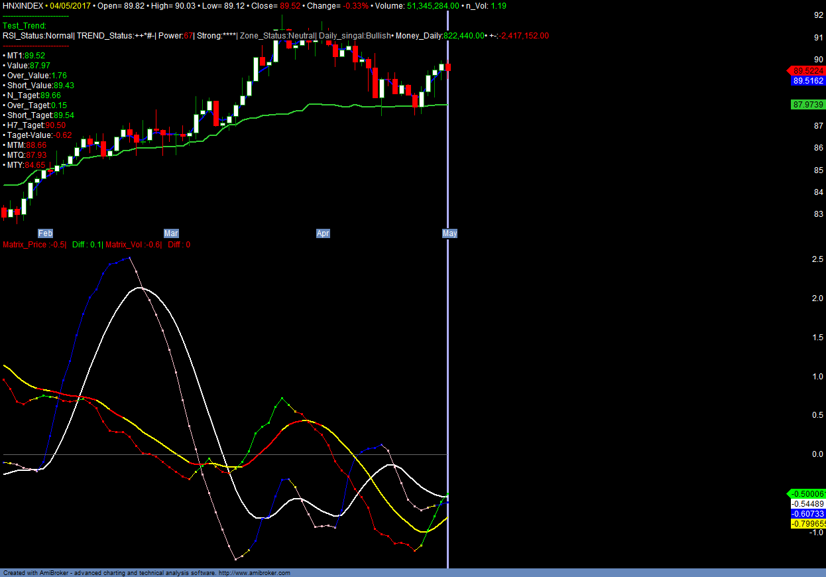
Task: Click the HNXINDEX ticker symbol title
Action: (23, 5)
